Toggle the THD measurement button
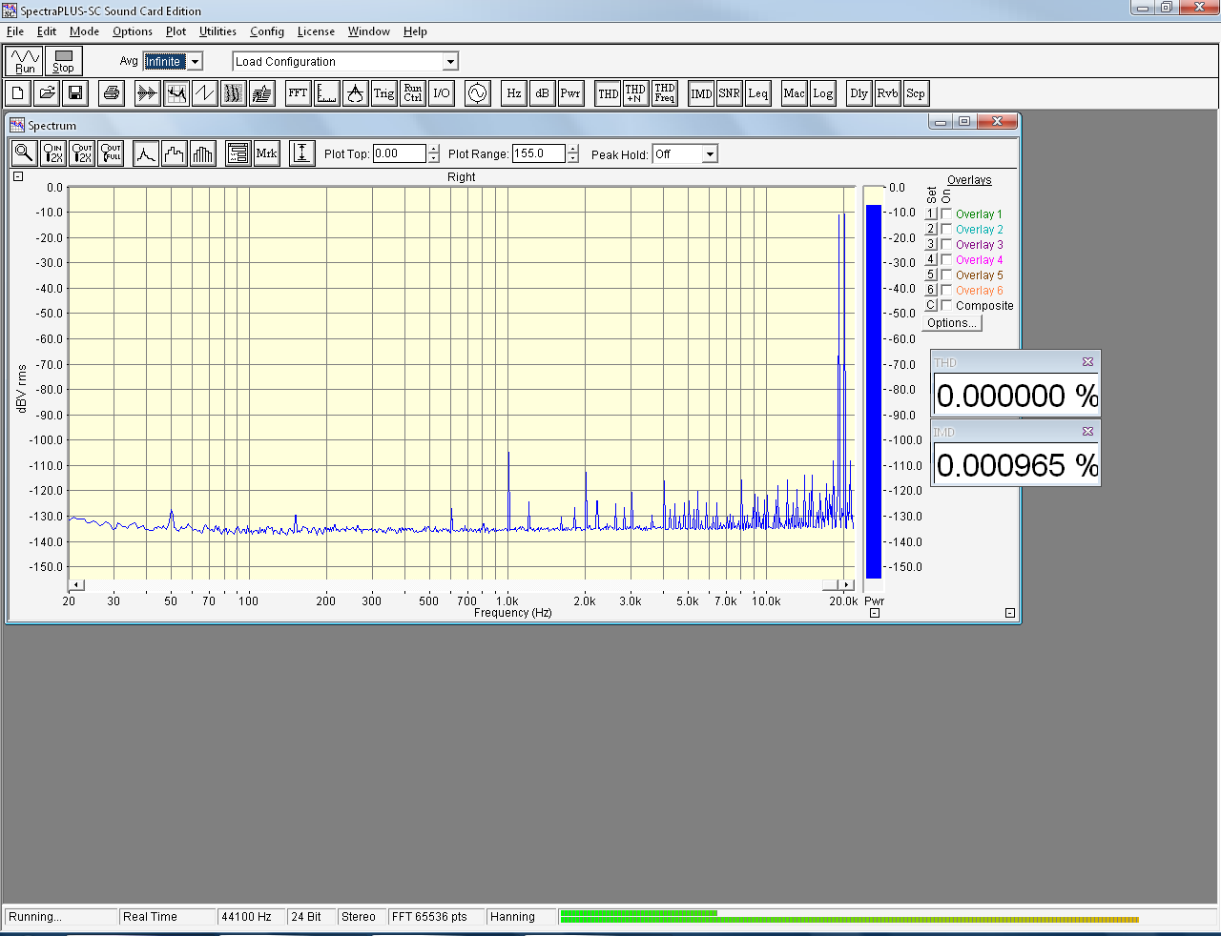This screenshot has width=1221, height=936. click(608, 93)
